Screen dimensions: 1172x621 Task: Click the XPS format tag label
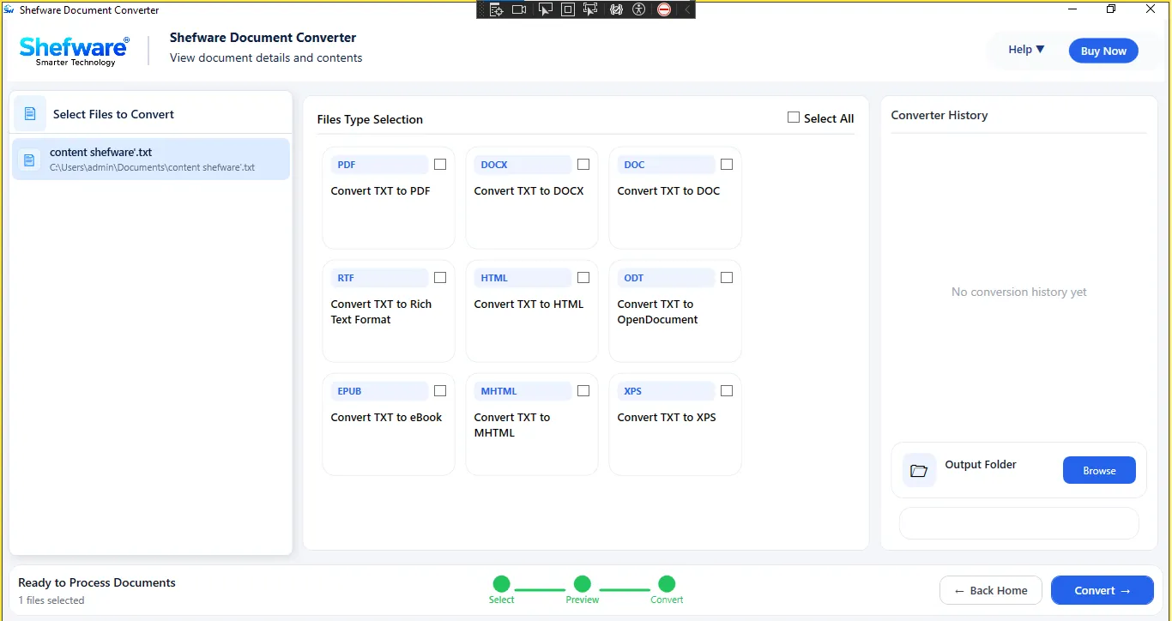(x=666, y=391)
